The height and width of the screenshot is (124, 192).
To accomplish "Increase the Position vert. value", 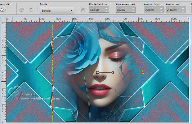I will coord(183,9).
